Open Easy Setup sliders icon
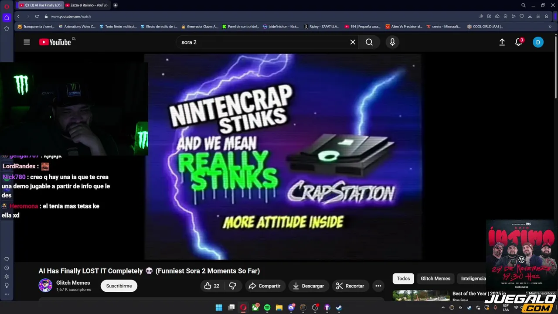Viewport: 558px width, 314px height. [538, 16]
